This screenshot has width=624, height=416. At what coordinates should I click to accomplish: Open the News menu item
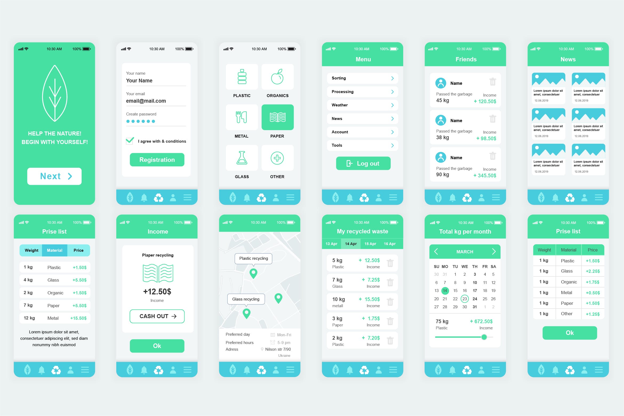click(363, 128)
